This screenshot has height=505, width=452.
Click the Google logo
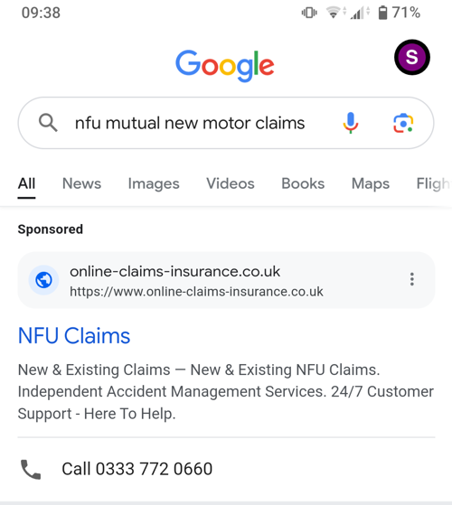click(224, 65)
